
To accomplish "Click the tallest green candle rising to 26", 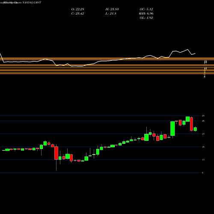I will coord(172,128).
